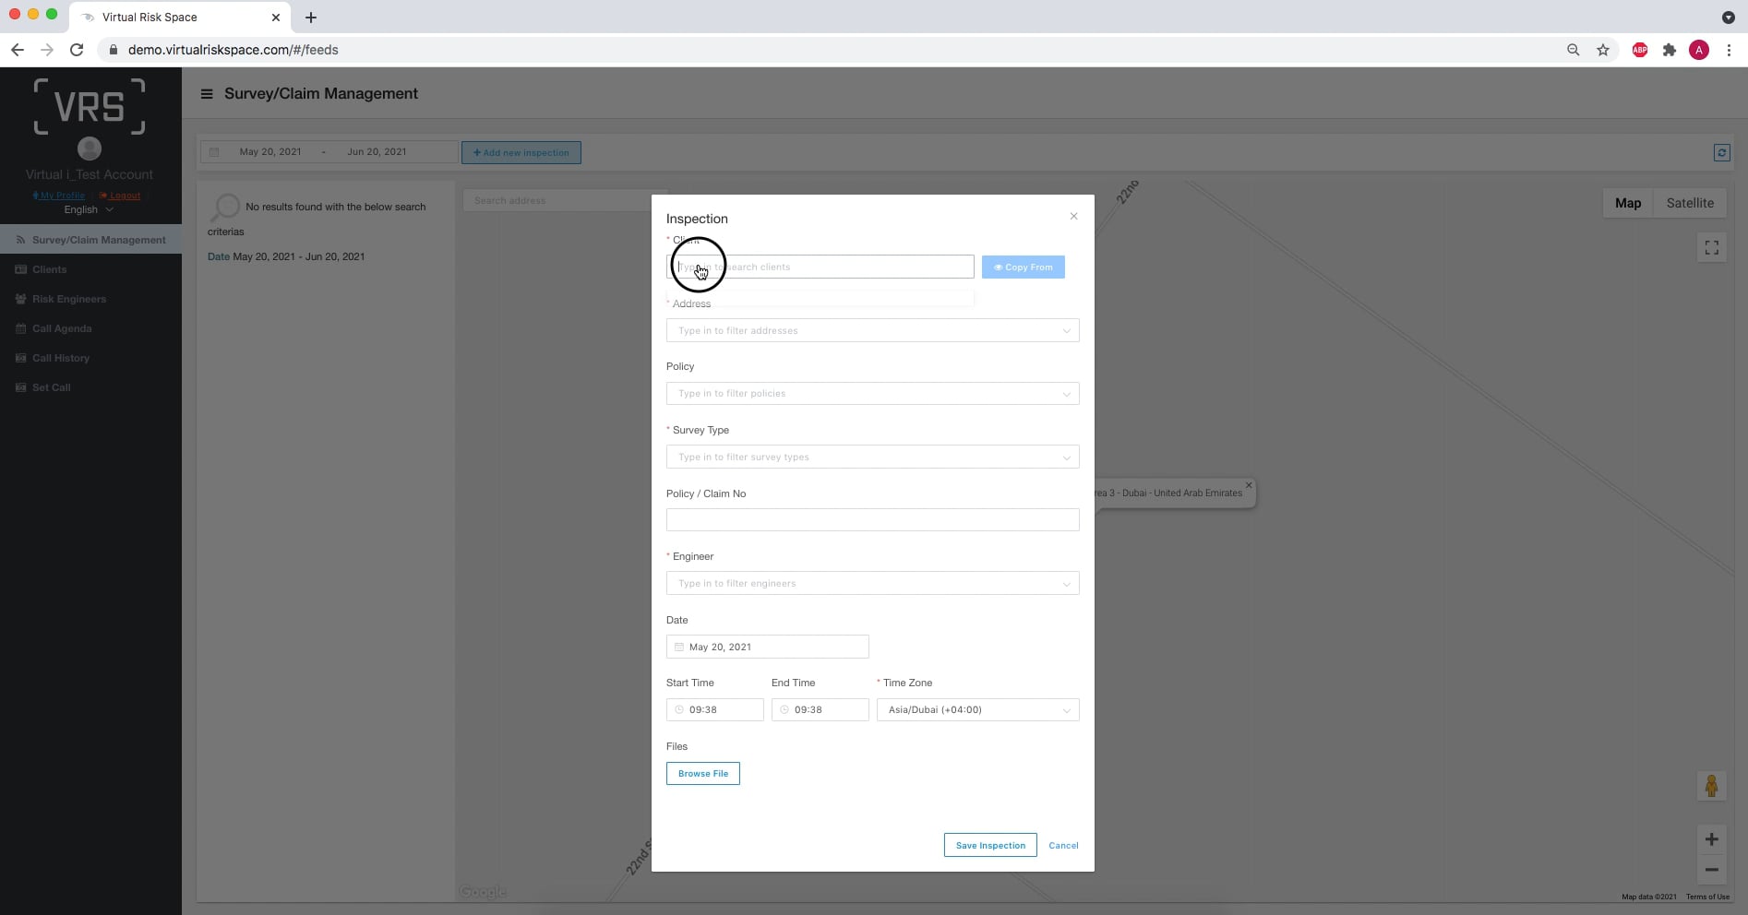Open Clients in the sidebar
This screenshot has width=1748, height=915.
(50, 269)
